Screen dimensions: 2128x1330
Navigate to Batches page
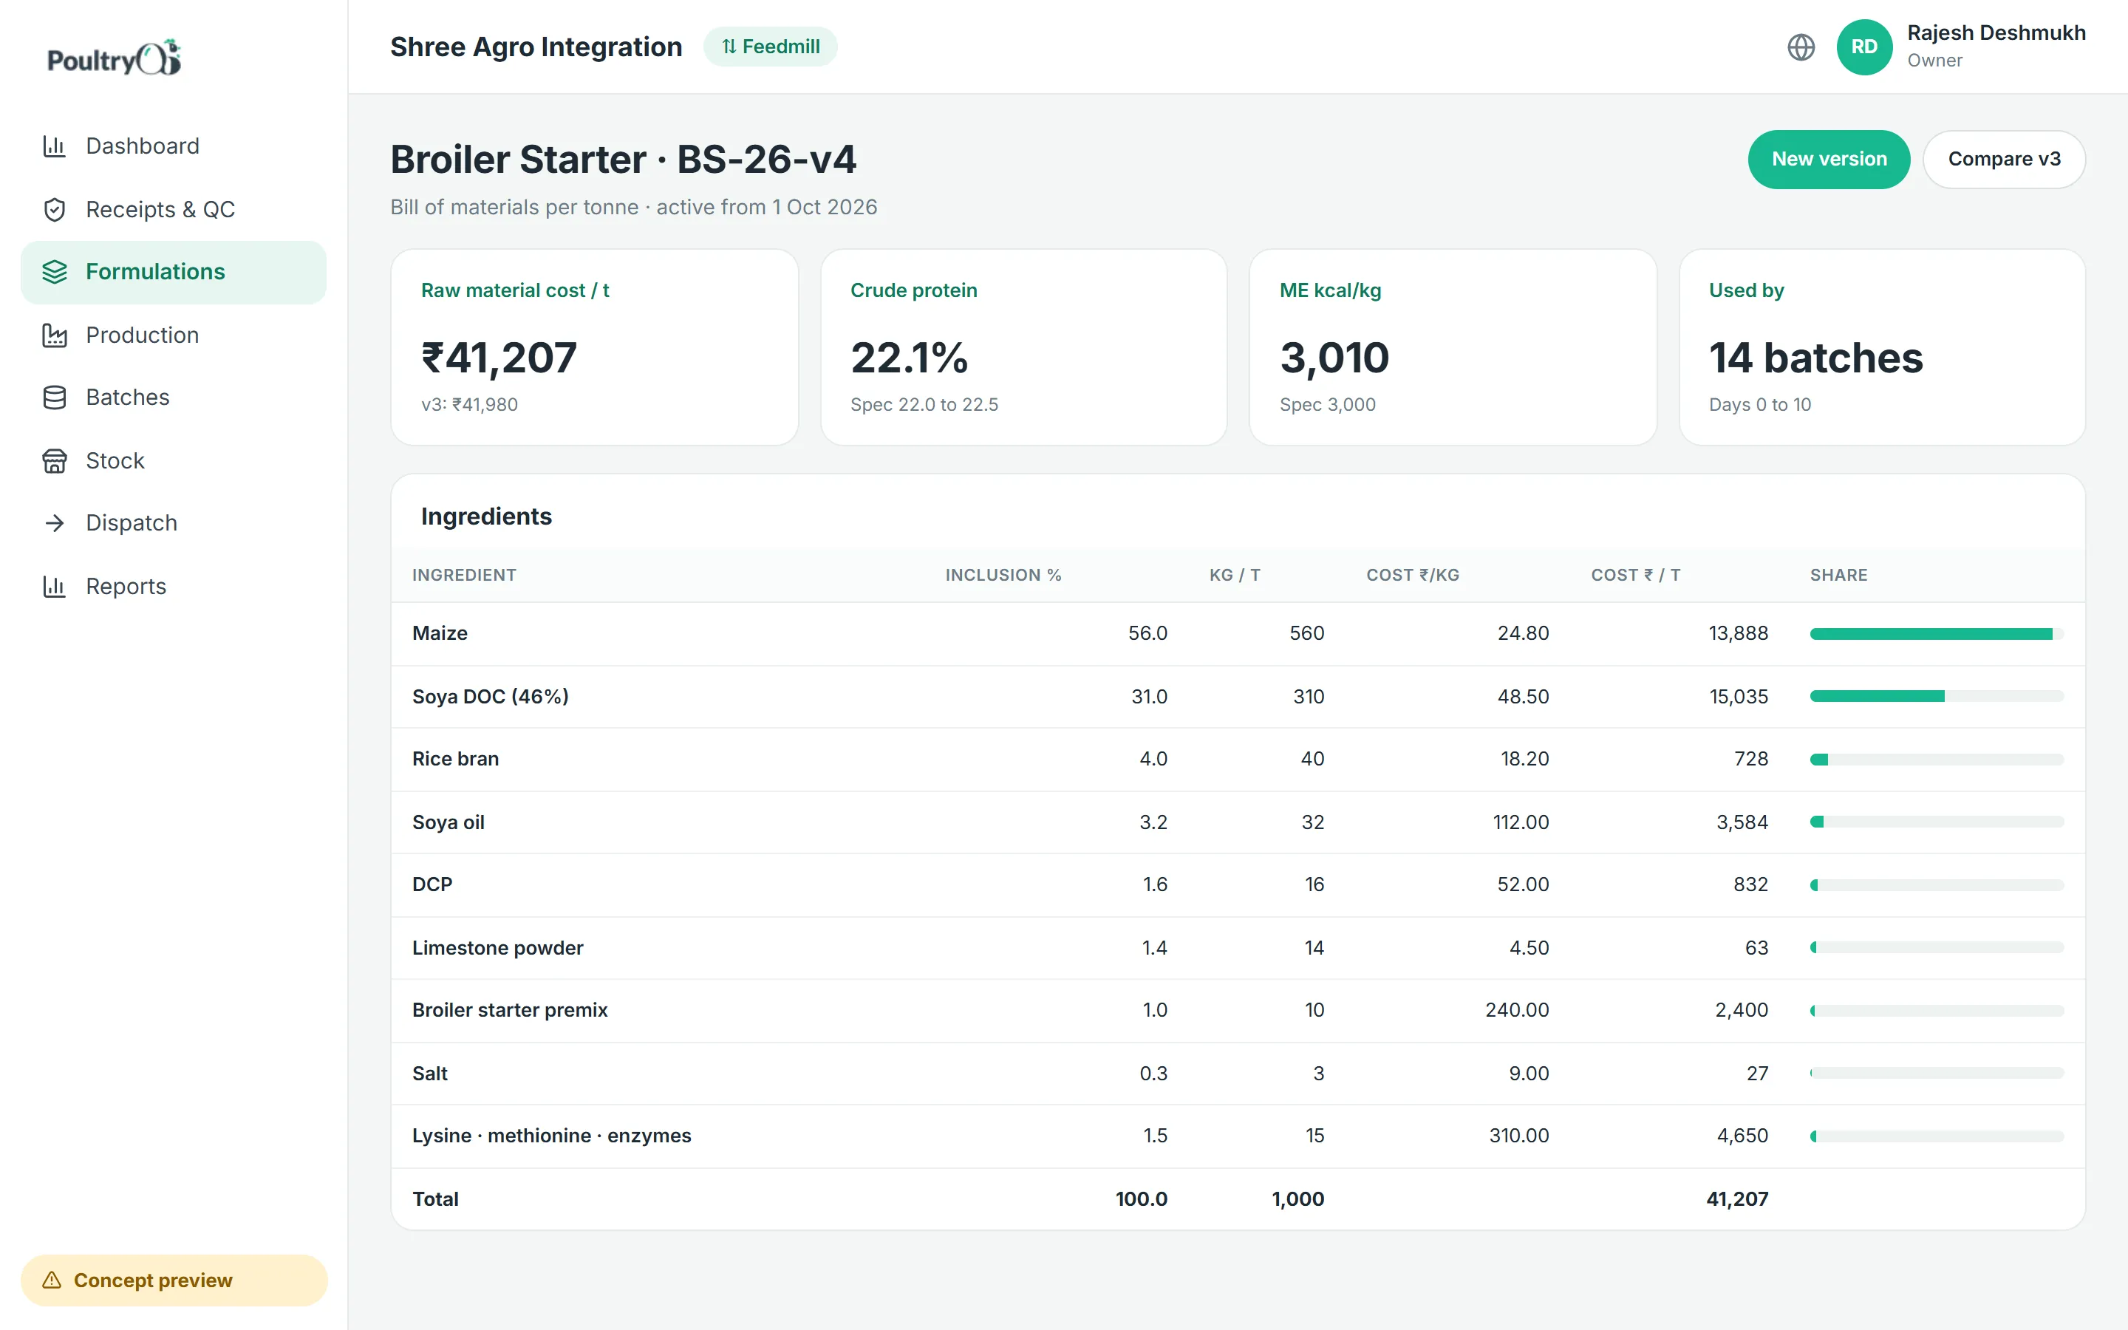(173, 398)
